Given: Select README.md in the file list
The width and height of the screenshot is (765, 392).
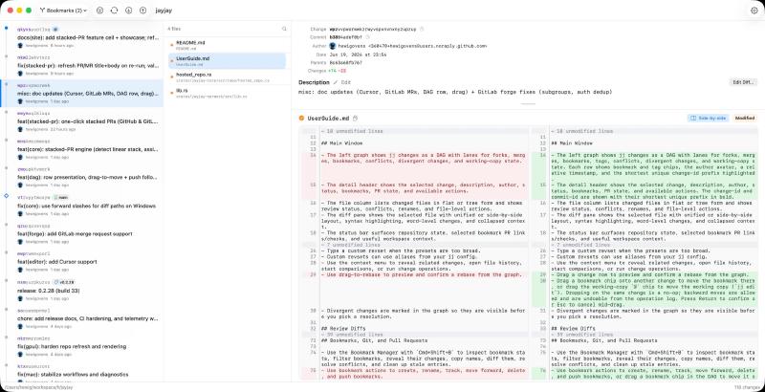Looking at the screenshot, I should coord(227,45).
